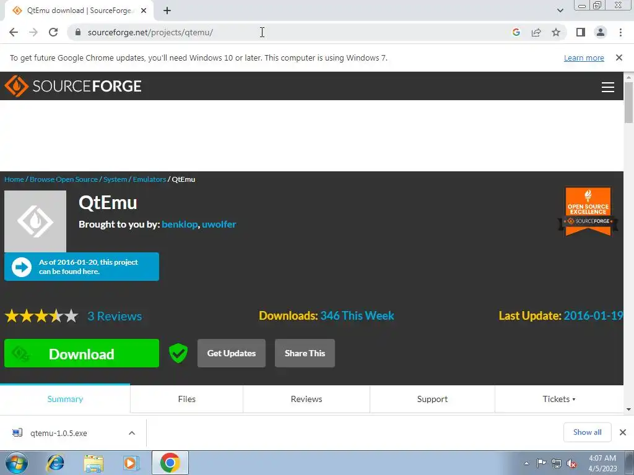
Task: Click the '346 This Week' downloads text
Action: click(357, 315)
